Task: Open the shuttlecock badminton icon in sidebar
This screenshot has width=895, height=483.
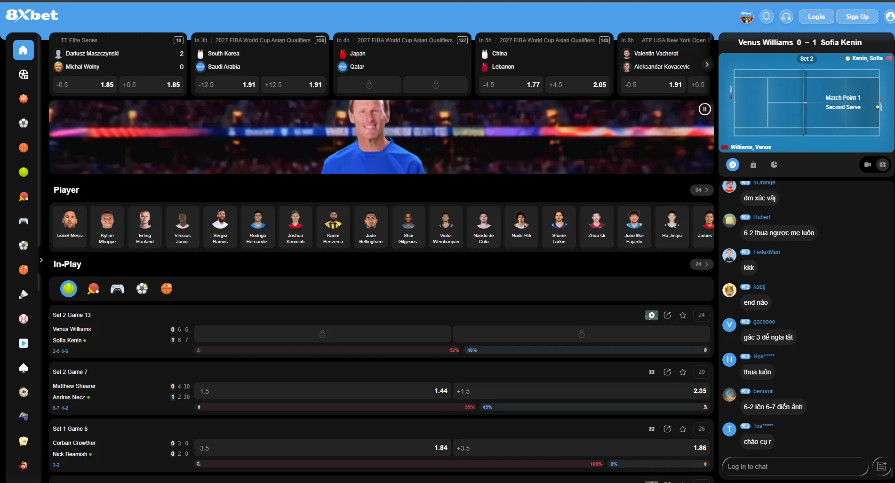Action: (x=24, y=294)
